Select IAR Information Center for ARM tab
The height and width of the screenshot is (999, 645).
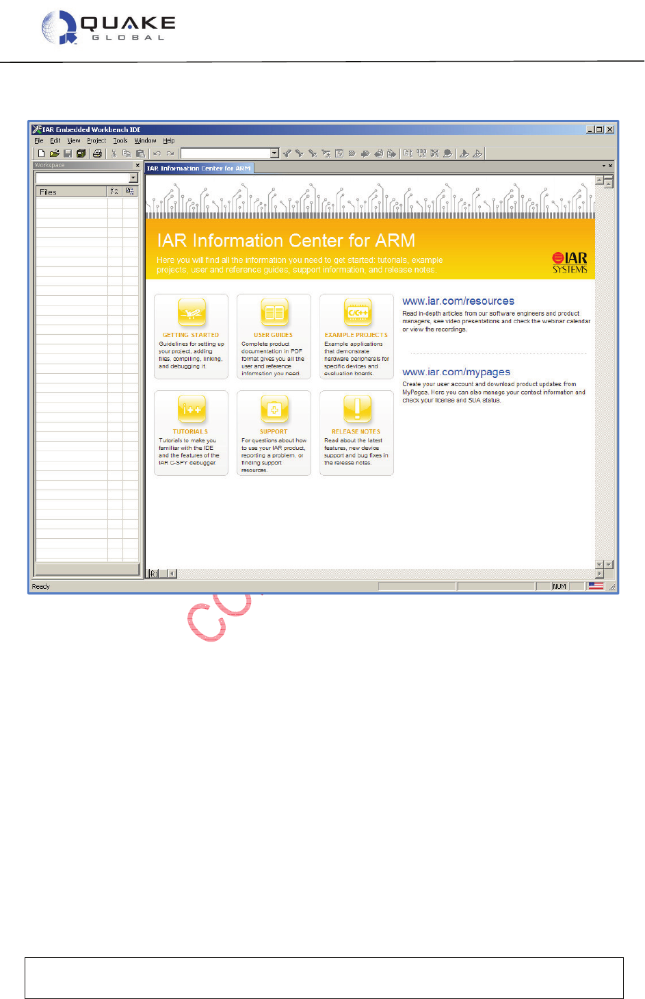pos(199,168)
